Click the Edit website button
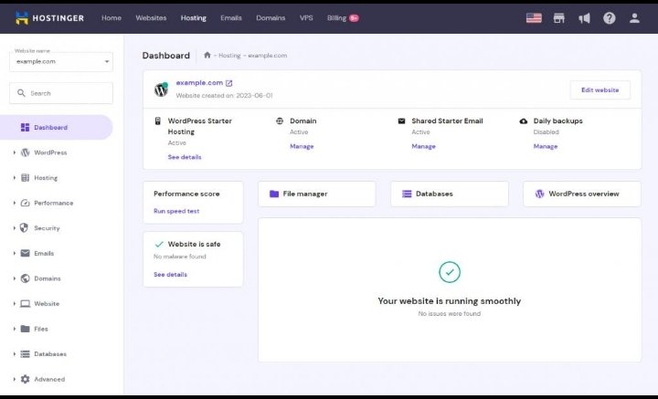The height and width of the screenshot is (399, 658). [600, 90]
